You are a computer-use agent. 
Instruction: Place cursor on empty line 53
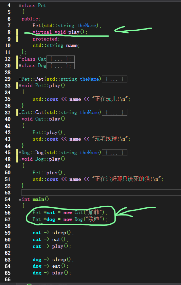pos(101,192)
